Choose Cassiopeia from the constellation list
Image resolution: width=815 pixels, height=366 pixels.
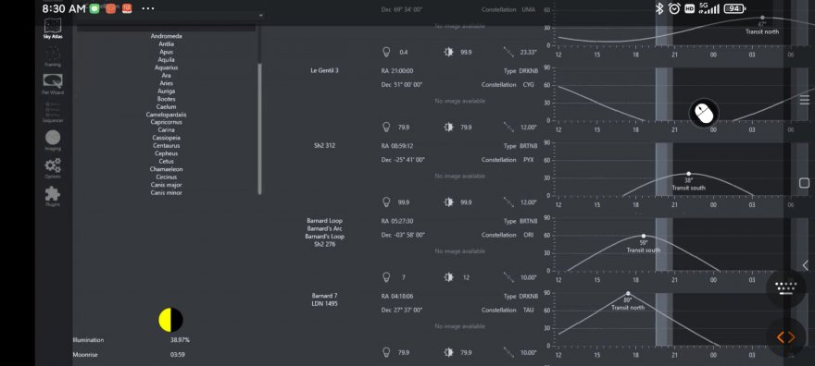click(167, 138)
